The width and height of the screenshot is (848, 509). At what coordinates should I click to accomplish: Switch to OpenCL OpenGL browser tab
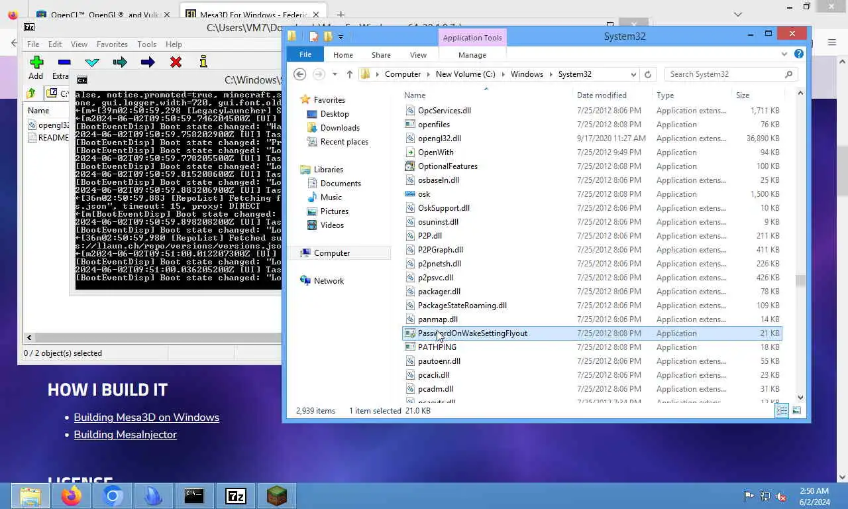(x=104, y=15)
